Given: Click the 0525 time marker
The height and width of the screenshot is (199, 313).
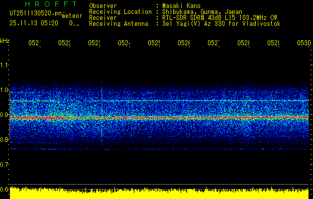Looking at the screenshot, I should click(154, 43).
